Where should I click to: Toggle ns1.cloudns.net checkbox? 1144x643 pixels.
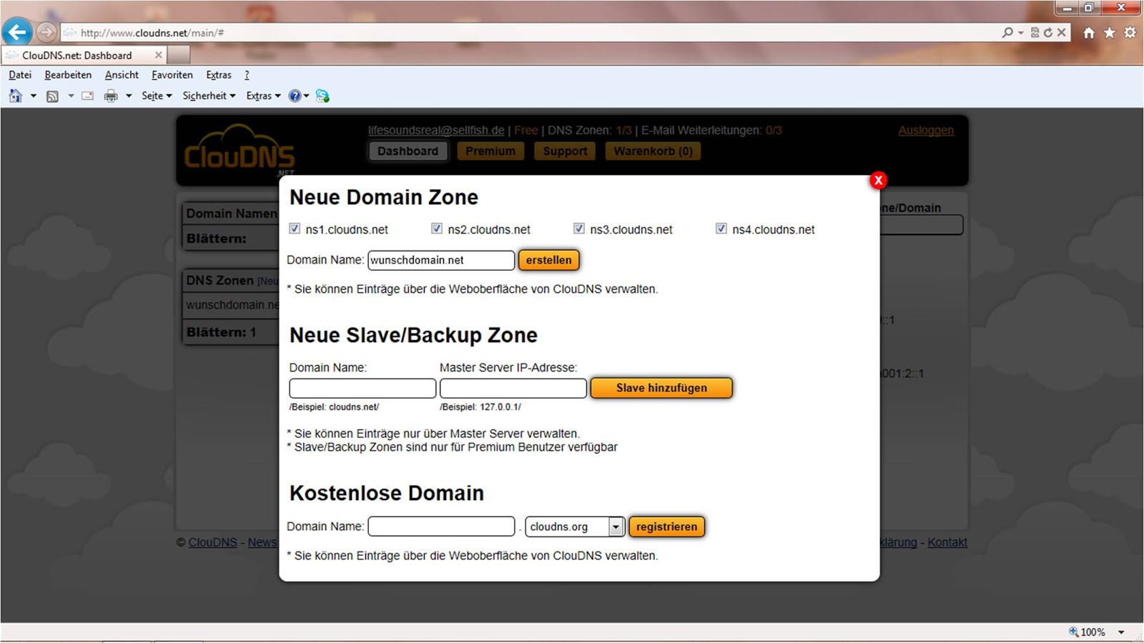coord(295,229)
